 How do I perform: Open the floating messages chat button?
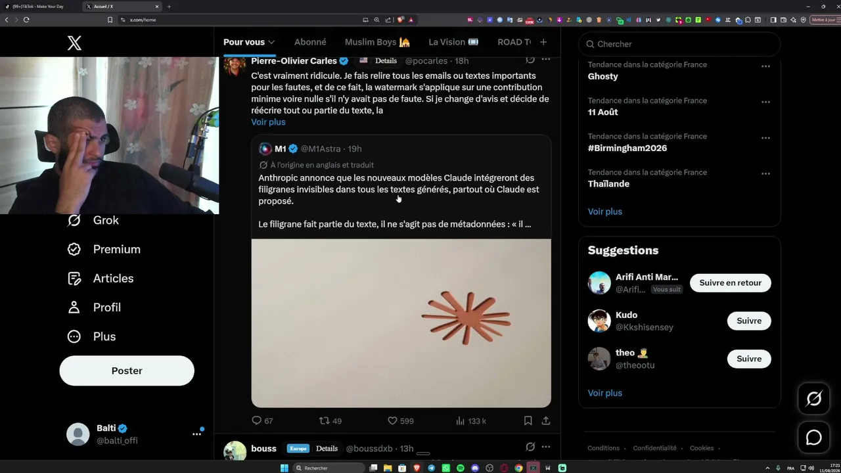pyautogui.click(x=814, y=437)
